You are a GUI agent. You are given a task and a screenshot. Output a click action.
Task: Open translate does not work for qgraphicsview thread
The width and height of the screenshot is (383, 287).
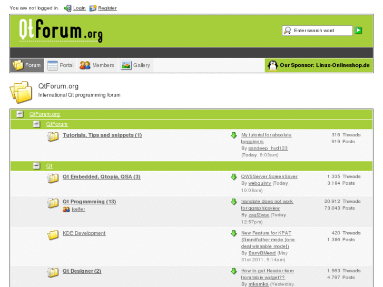pos(267,205)
